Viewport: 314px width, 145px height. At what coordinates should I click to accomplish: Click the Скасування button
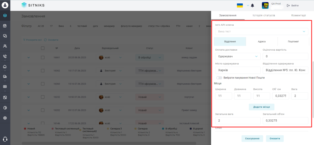pos(252,138)
